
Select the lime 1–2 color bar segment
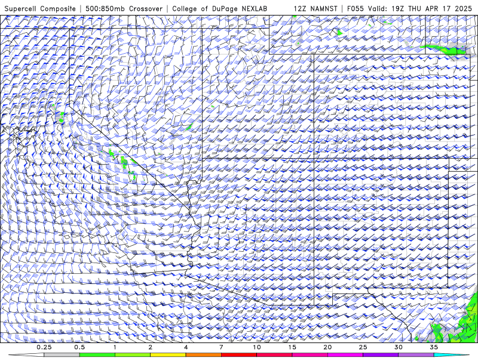133,355
